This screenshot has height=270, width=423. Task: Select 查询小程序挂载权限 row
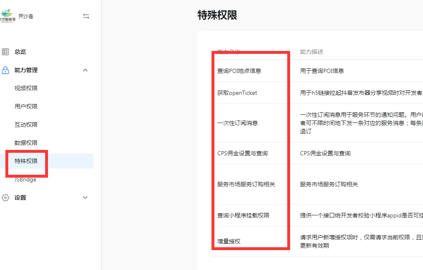coord(243,215)
